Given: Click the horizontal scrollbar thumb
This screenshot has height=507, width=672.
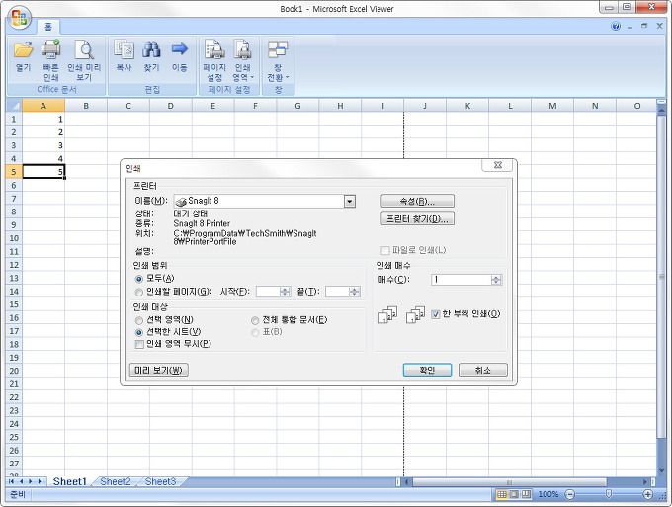Looking at the screenshot, I should (x=509, y=482).
